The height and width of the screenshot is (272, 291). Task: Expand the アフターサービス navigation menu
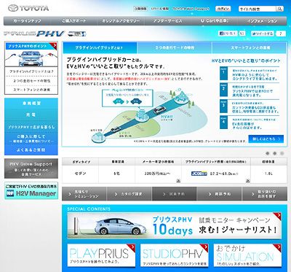coord(168,21)
